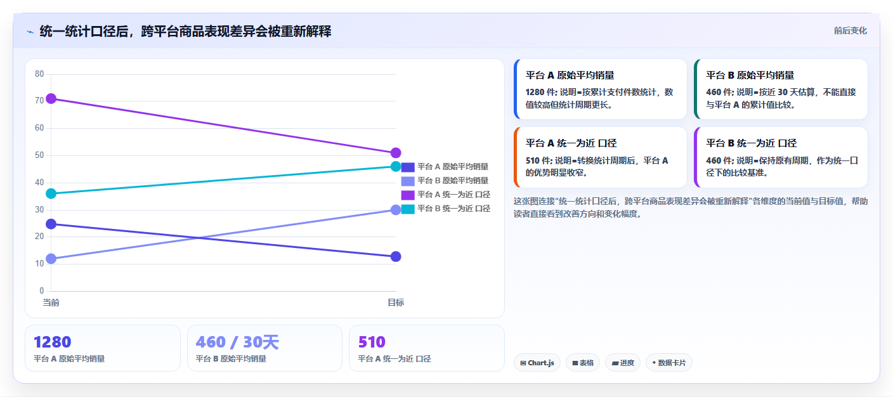Screen dimensions: 893x397
Task: Click the 目标 x-axis label
Action: click(x=396, y=303)
